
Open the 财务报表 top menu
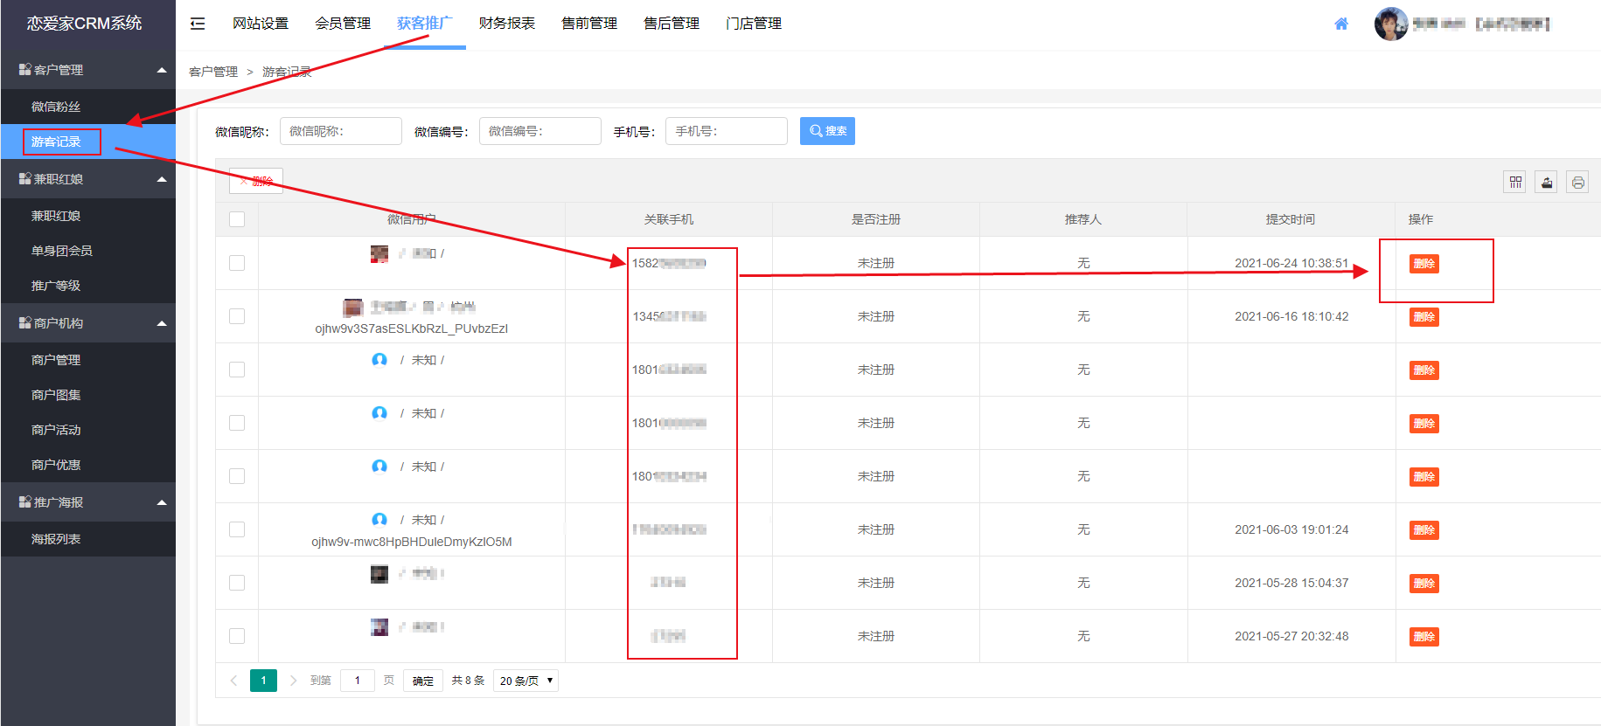tap(507, 24)
